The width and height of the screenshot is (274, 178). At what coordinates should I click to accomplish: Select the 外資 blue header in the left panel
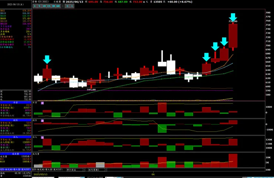tap(16, 103)
